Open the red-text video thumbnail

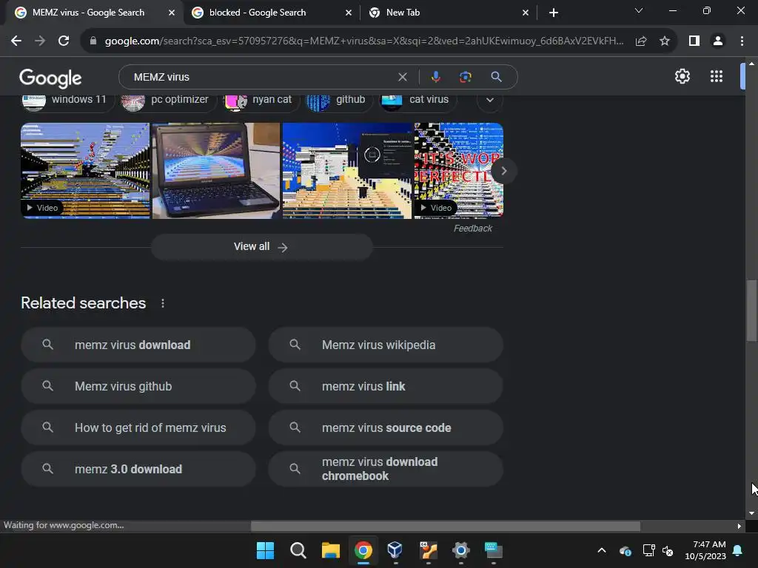(458, 171)
